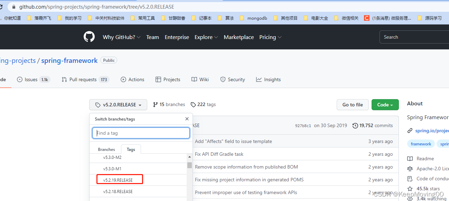The image size is (449, 201).
Task: Expand the Why GitHub? menu
Action: pyautogui.click(x=122, y=37)
